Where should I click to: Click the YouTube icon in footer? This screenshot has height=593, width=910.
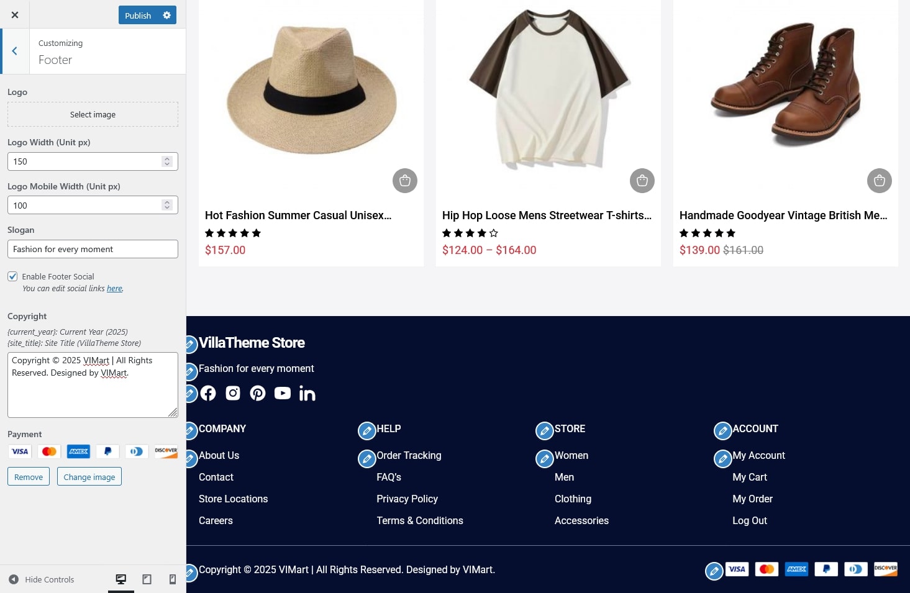pos(283,393)
